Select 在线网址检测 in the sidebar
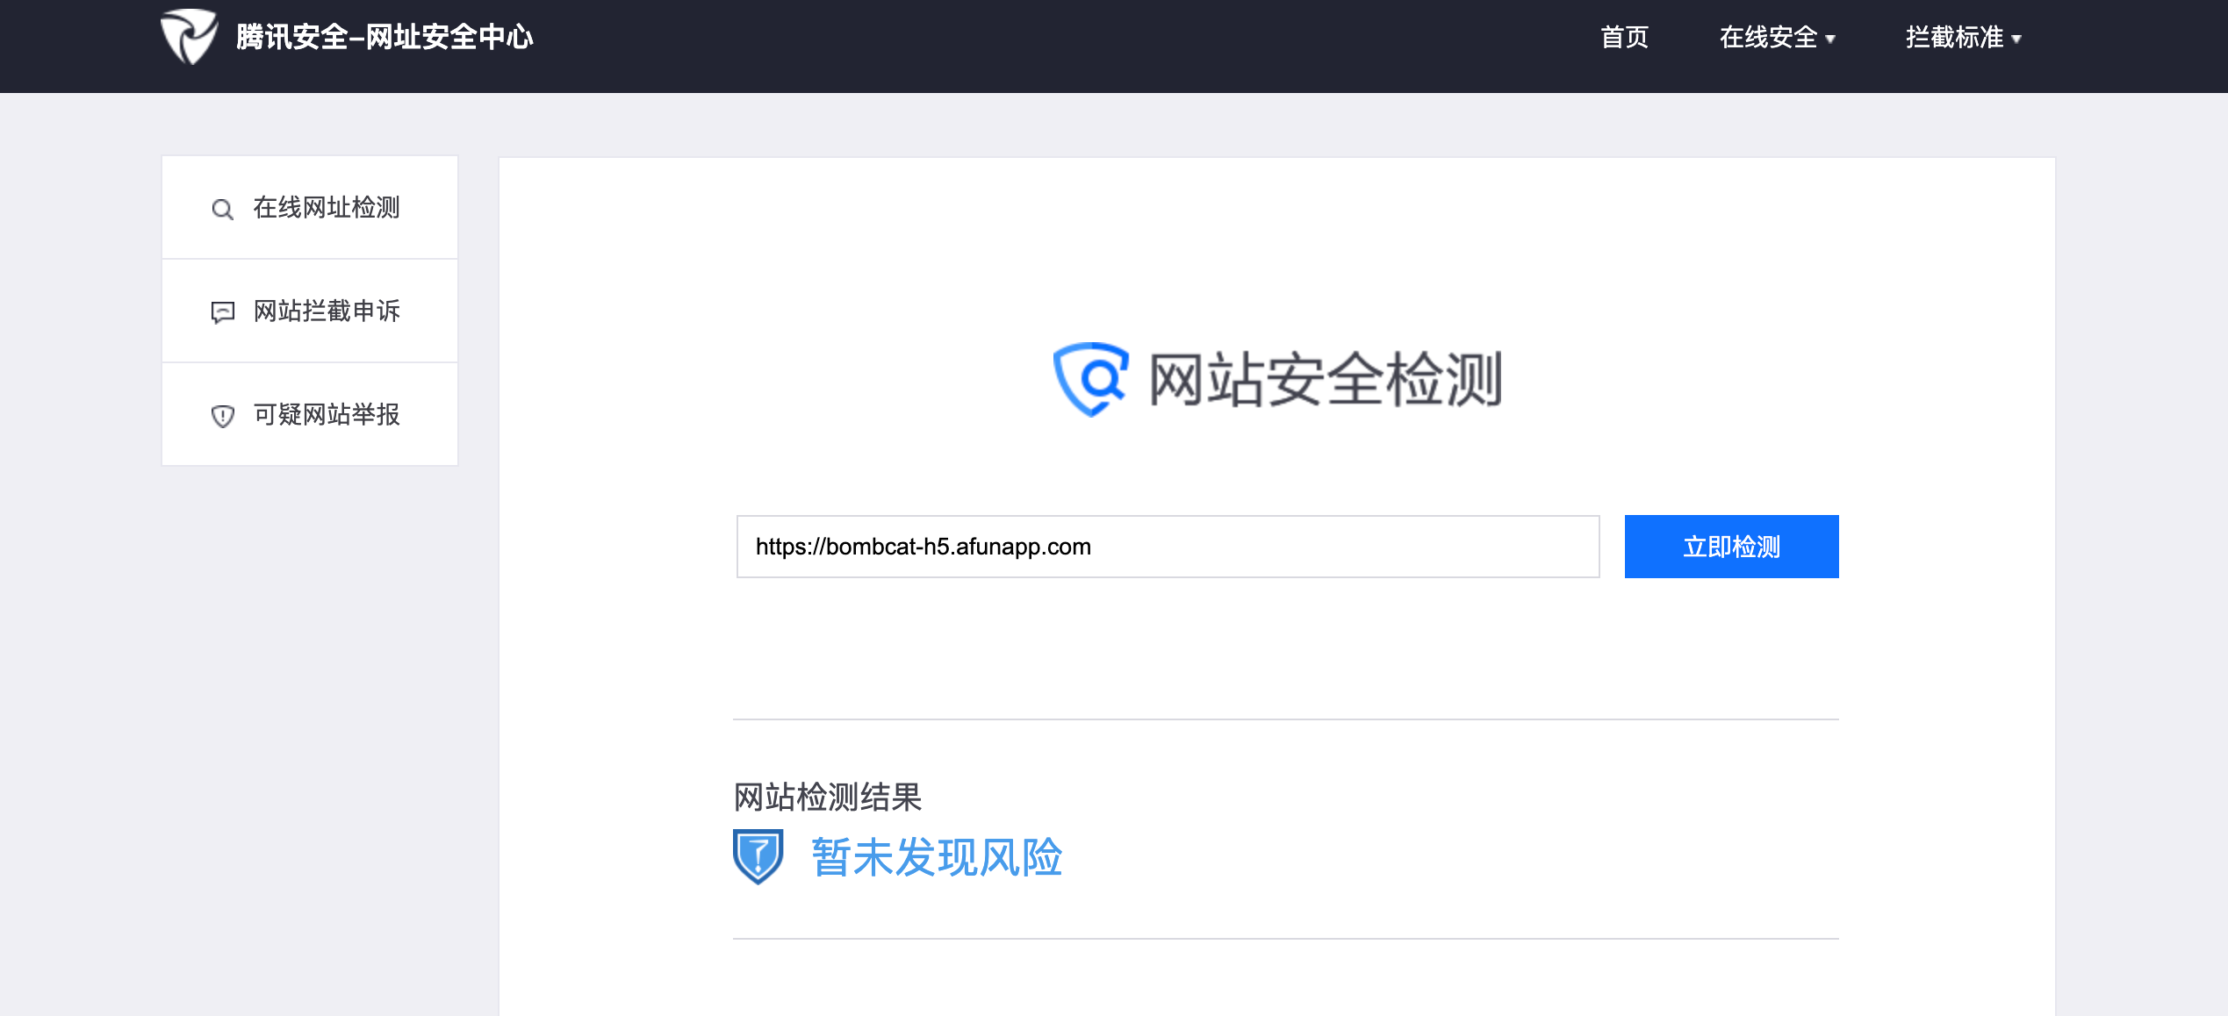 pos(327,208)
